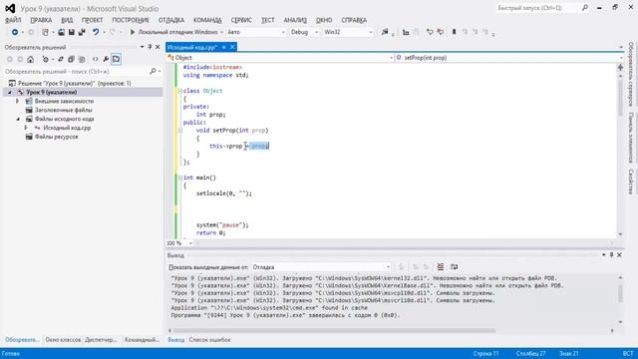Click Collapse All in Solution Explorer toolbar
638x359 pixels.
(71, 60)
